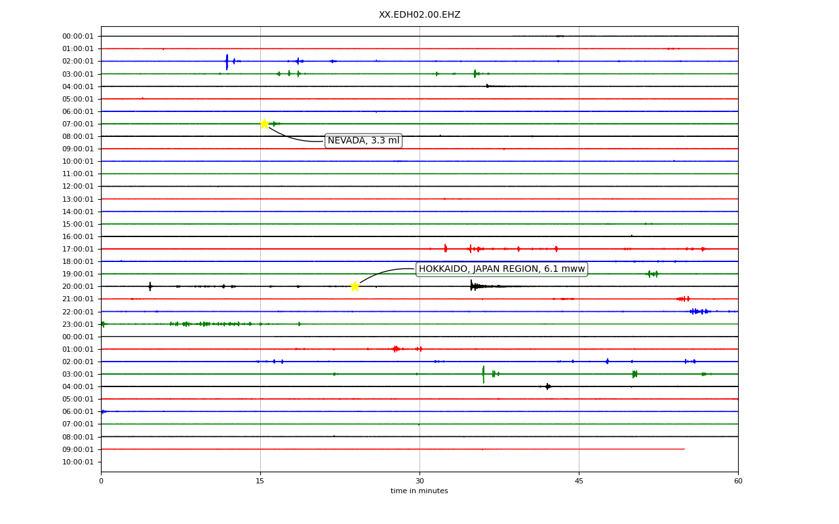Click the 30 tick on the time axis

tap(419, 481)
